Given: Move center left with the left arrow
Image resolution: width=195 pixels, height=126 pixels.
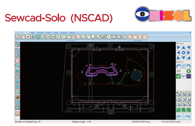Looking at the screenshot, I should (x=178, y=53).
